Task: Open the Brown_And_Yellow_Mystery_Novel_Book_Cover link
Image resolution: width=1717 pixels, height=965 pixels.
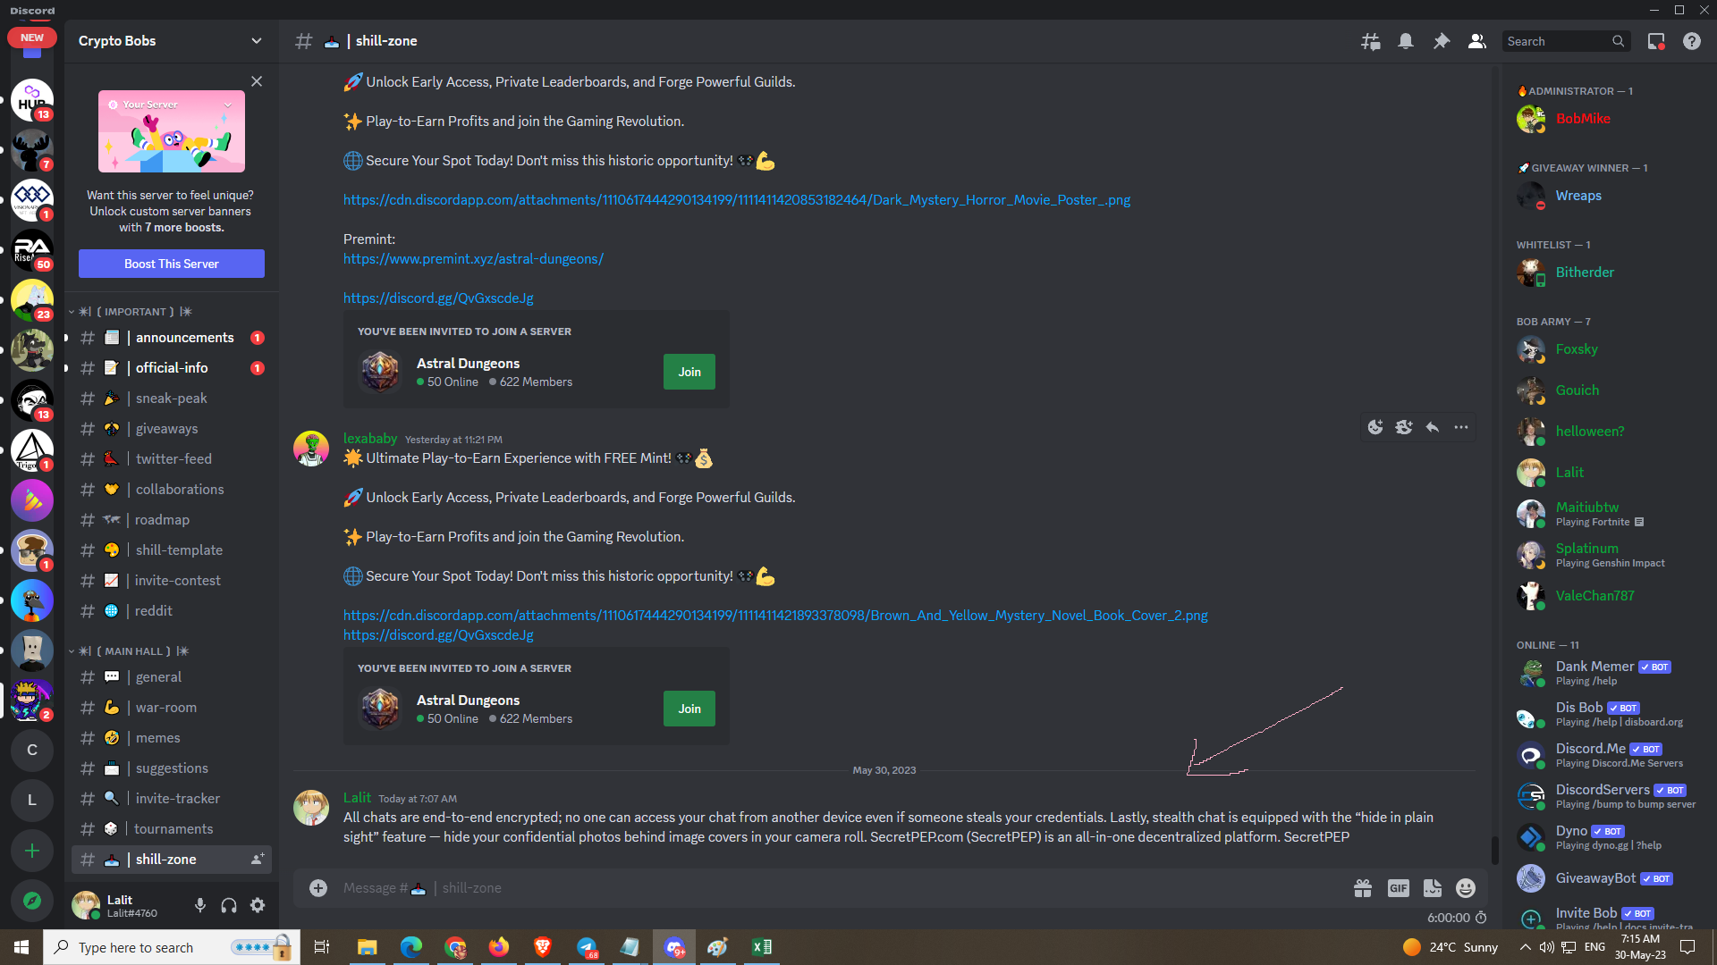Action: click(775, 616)
